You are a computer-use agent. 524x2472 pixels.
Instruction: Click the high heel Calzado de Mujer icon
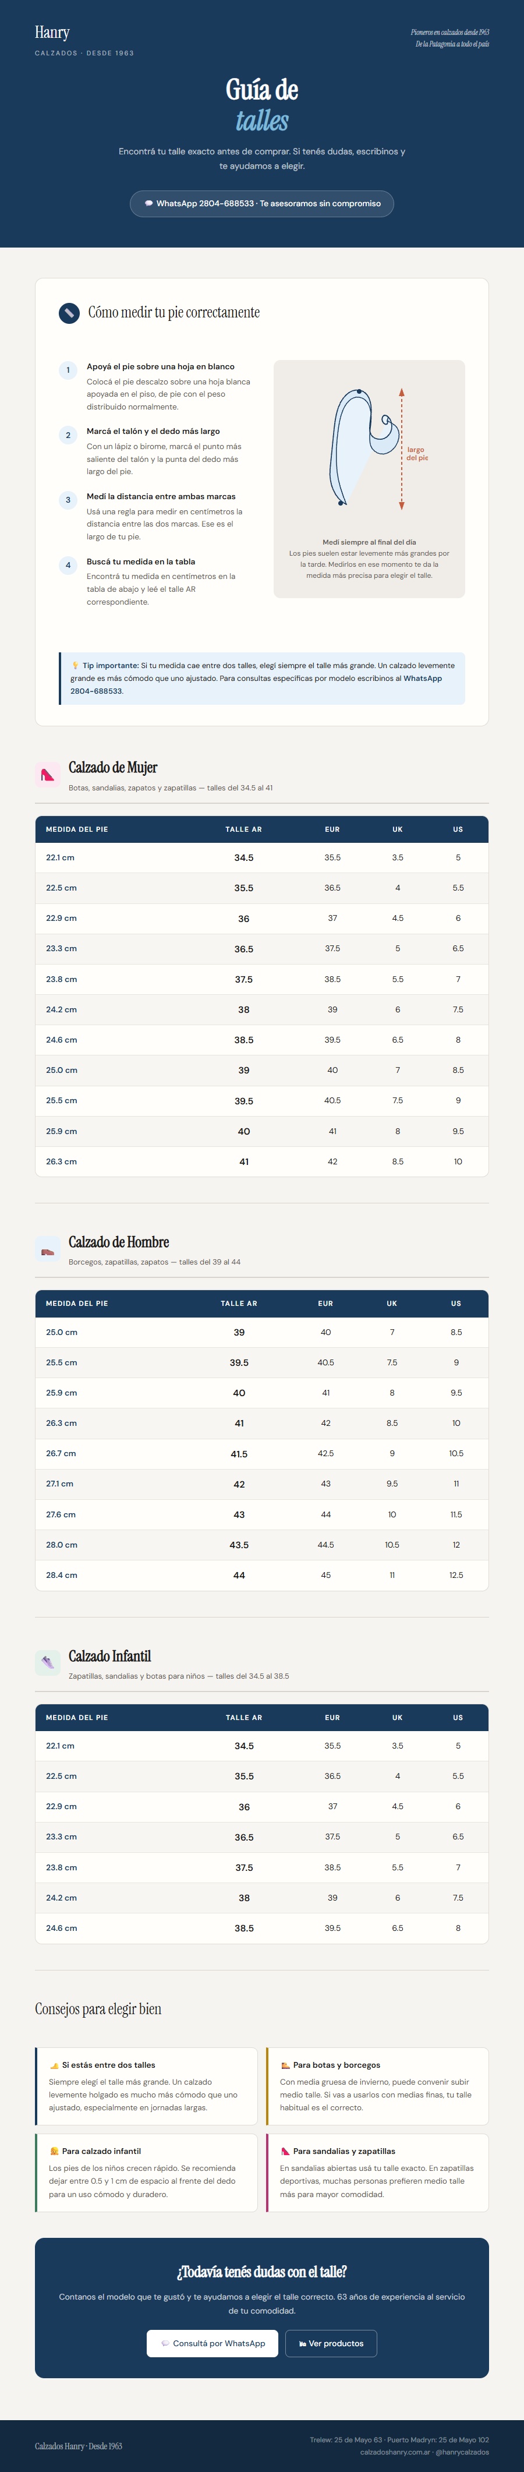48,775
